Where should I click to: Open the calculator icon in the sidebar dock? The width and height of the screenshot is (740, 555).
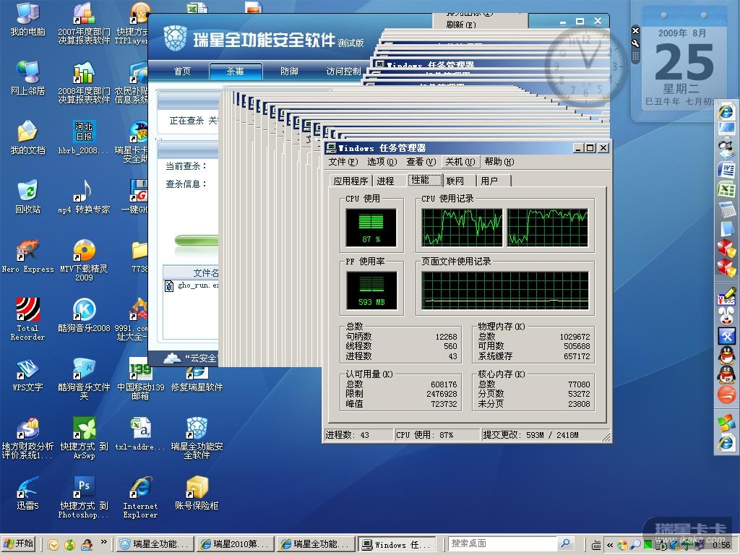pyautogui.click(x=726, y=210)
